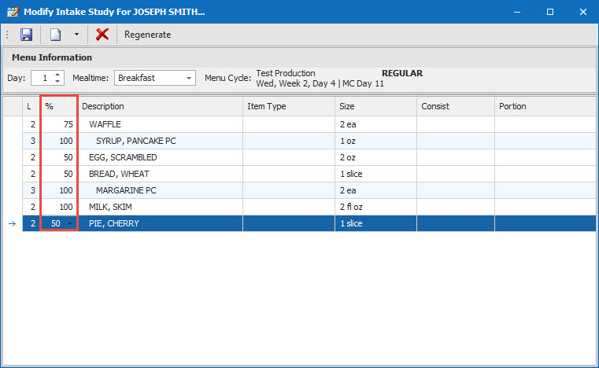Viewport: 599px width, 368px height.
Task: Click the 2 oz size cell
Action: coord(376,157)
